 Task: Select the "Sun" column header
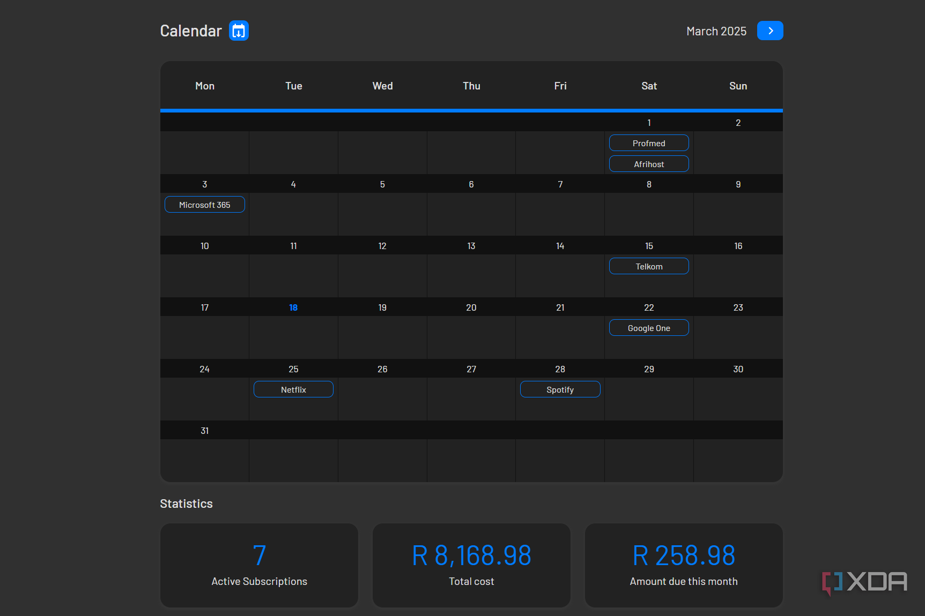point(738,86)
